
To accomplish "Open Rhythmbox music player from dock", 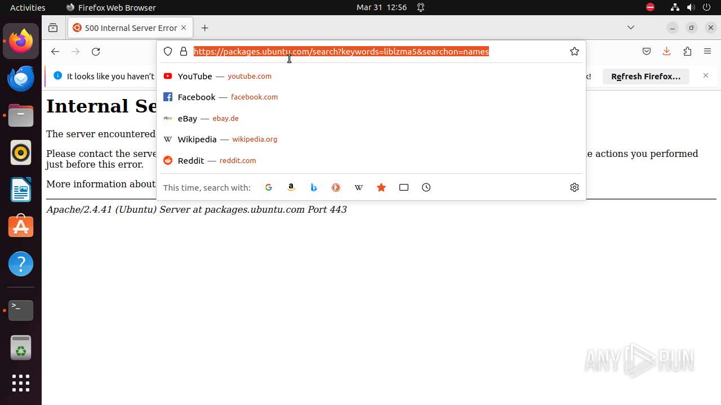I will pos(21,152).
